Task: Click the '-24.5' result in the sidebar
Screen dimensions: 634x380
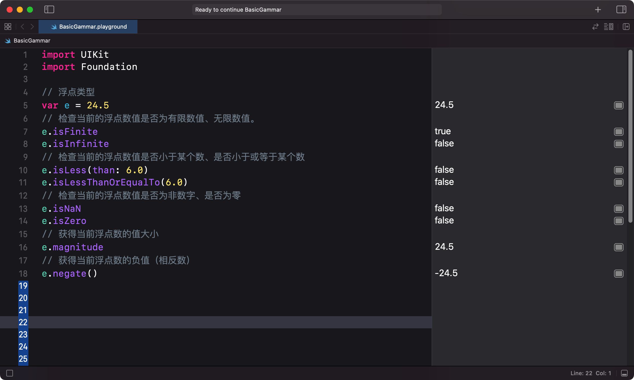Action: (x=446, y=273)
